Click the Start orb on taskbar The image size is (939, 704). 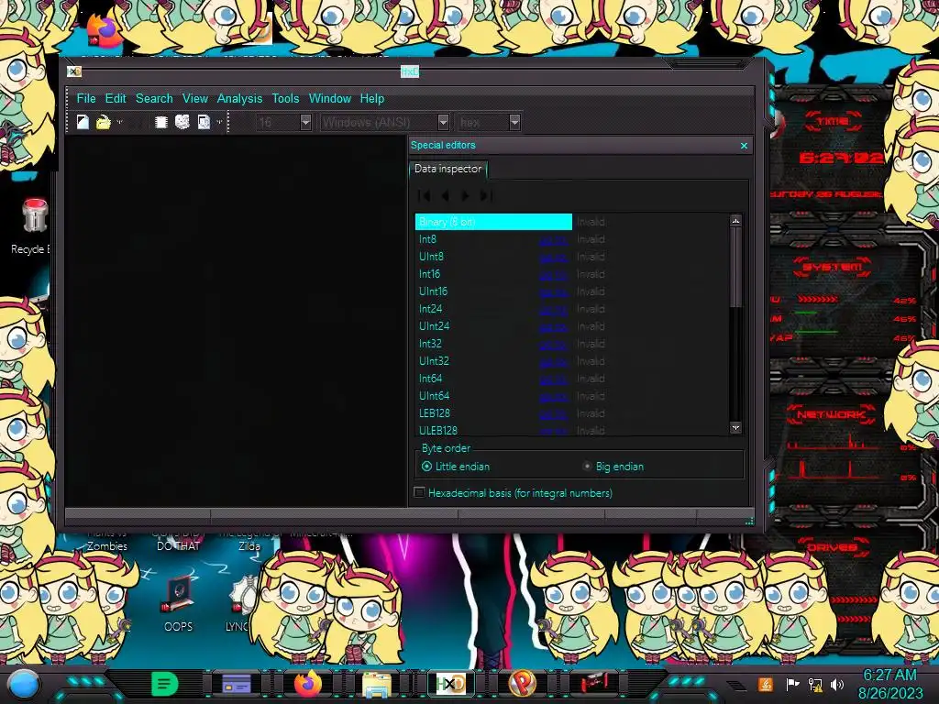tap(24, 685)
